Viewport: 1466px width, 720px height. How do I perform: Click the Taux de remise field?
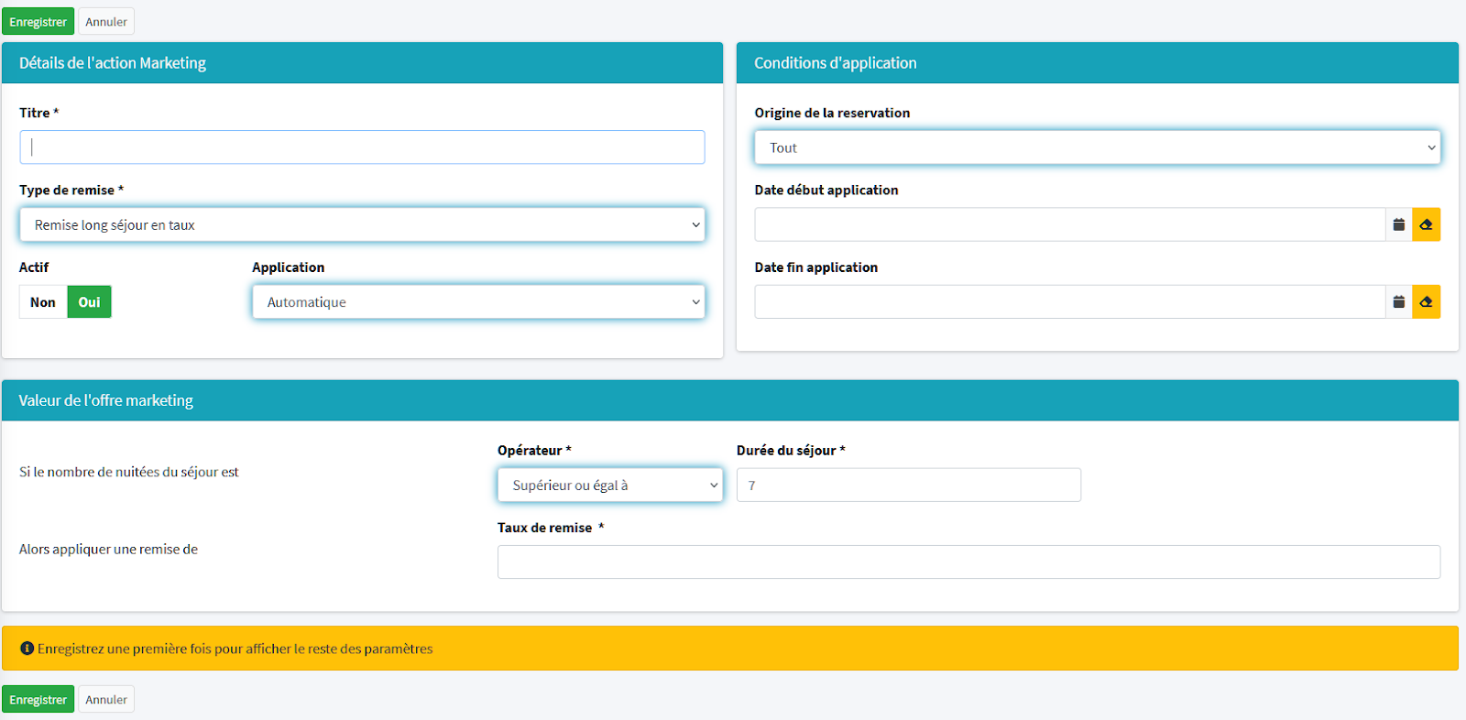(968, 562)
